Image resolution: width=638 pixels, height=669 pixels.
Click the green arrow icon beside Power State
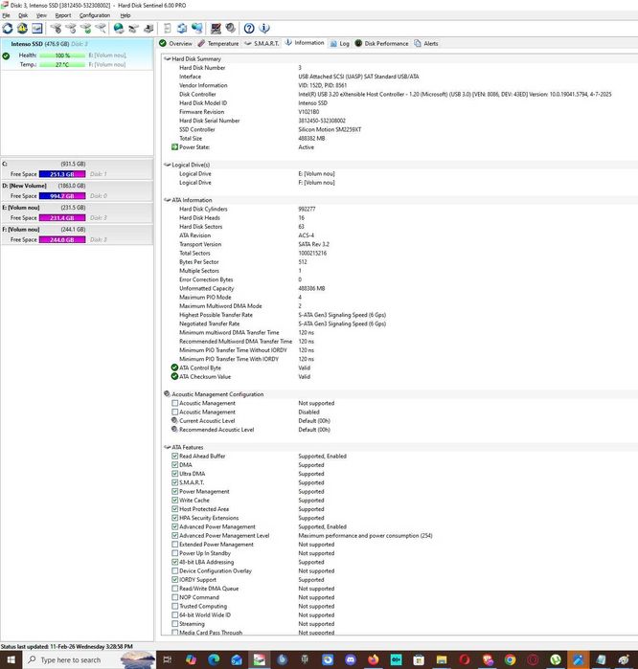174,147
